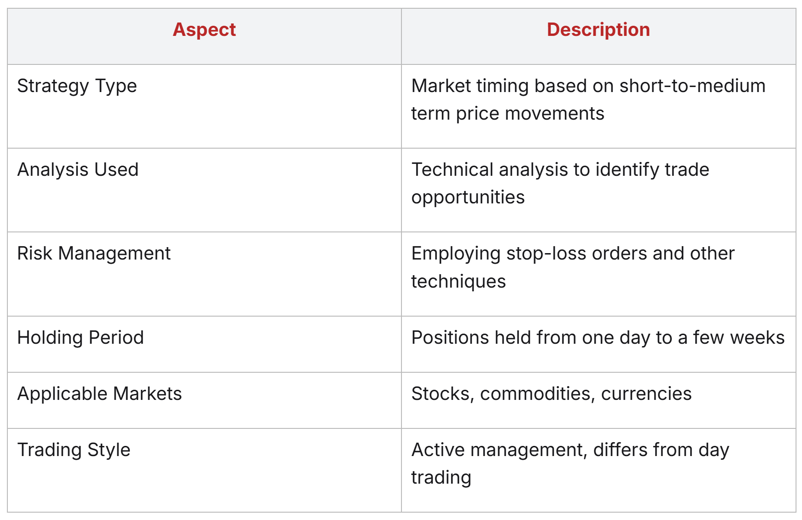Select the Risk Management cell
The height and width of the screenshot is (520, 802).
pyautogui.click(x=204, y=274)
